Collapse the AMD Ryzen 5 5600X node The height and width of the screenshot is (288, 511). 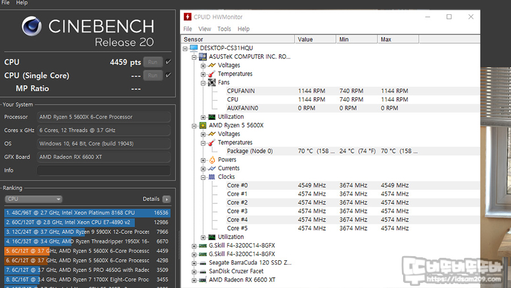pos(194,126)
